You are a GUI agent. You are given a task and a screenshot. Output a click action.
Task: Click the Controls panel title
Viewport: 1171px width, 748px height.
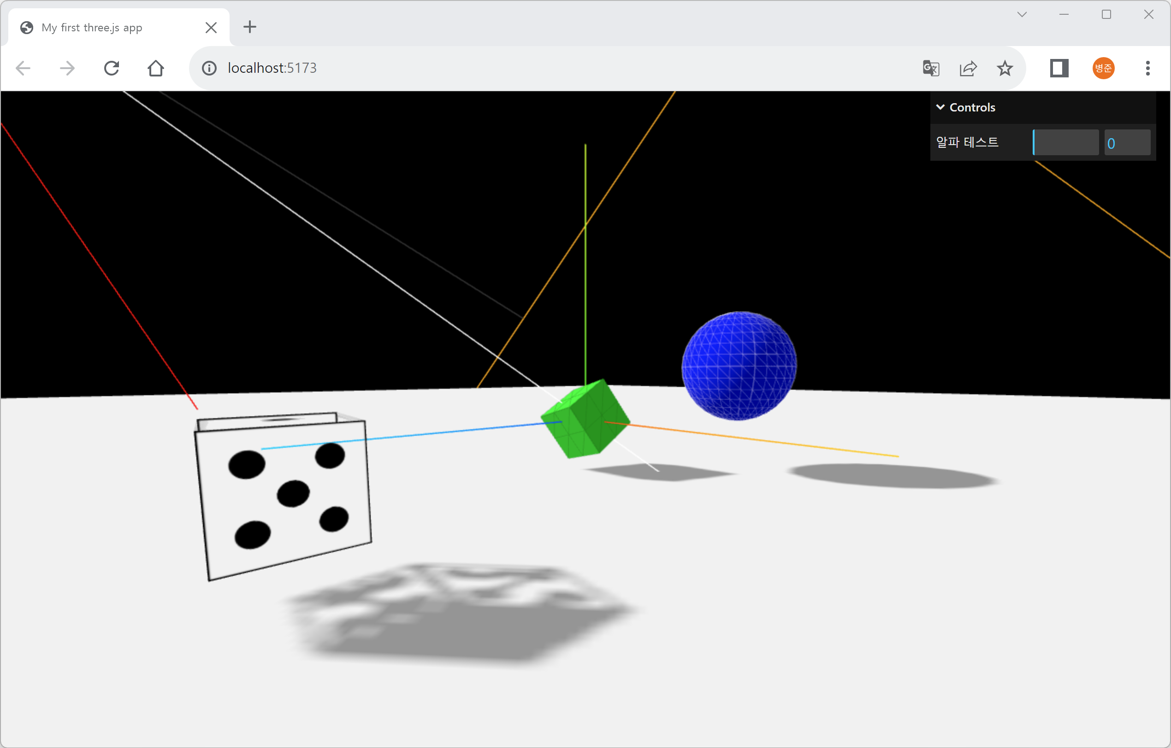point(972,107)
